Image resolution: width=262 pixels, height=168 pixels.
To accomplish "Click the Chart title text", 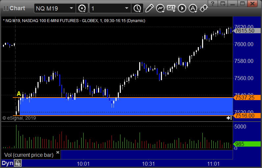I will coord(17,8).
